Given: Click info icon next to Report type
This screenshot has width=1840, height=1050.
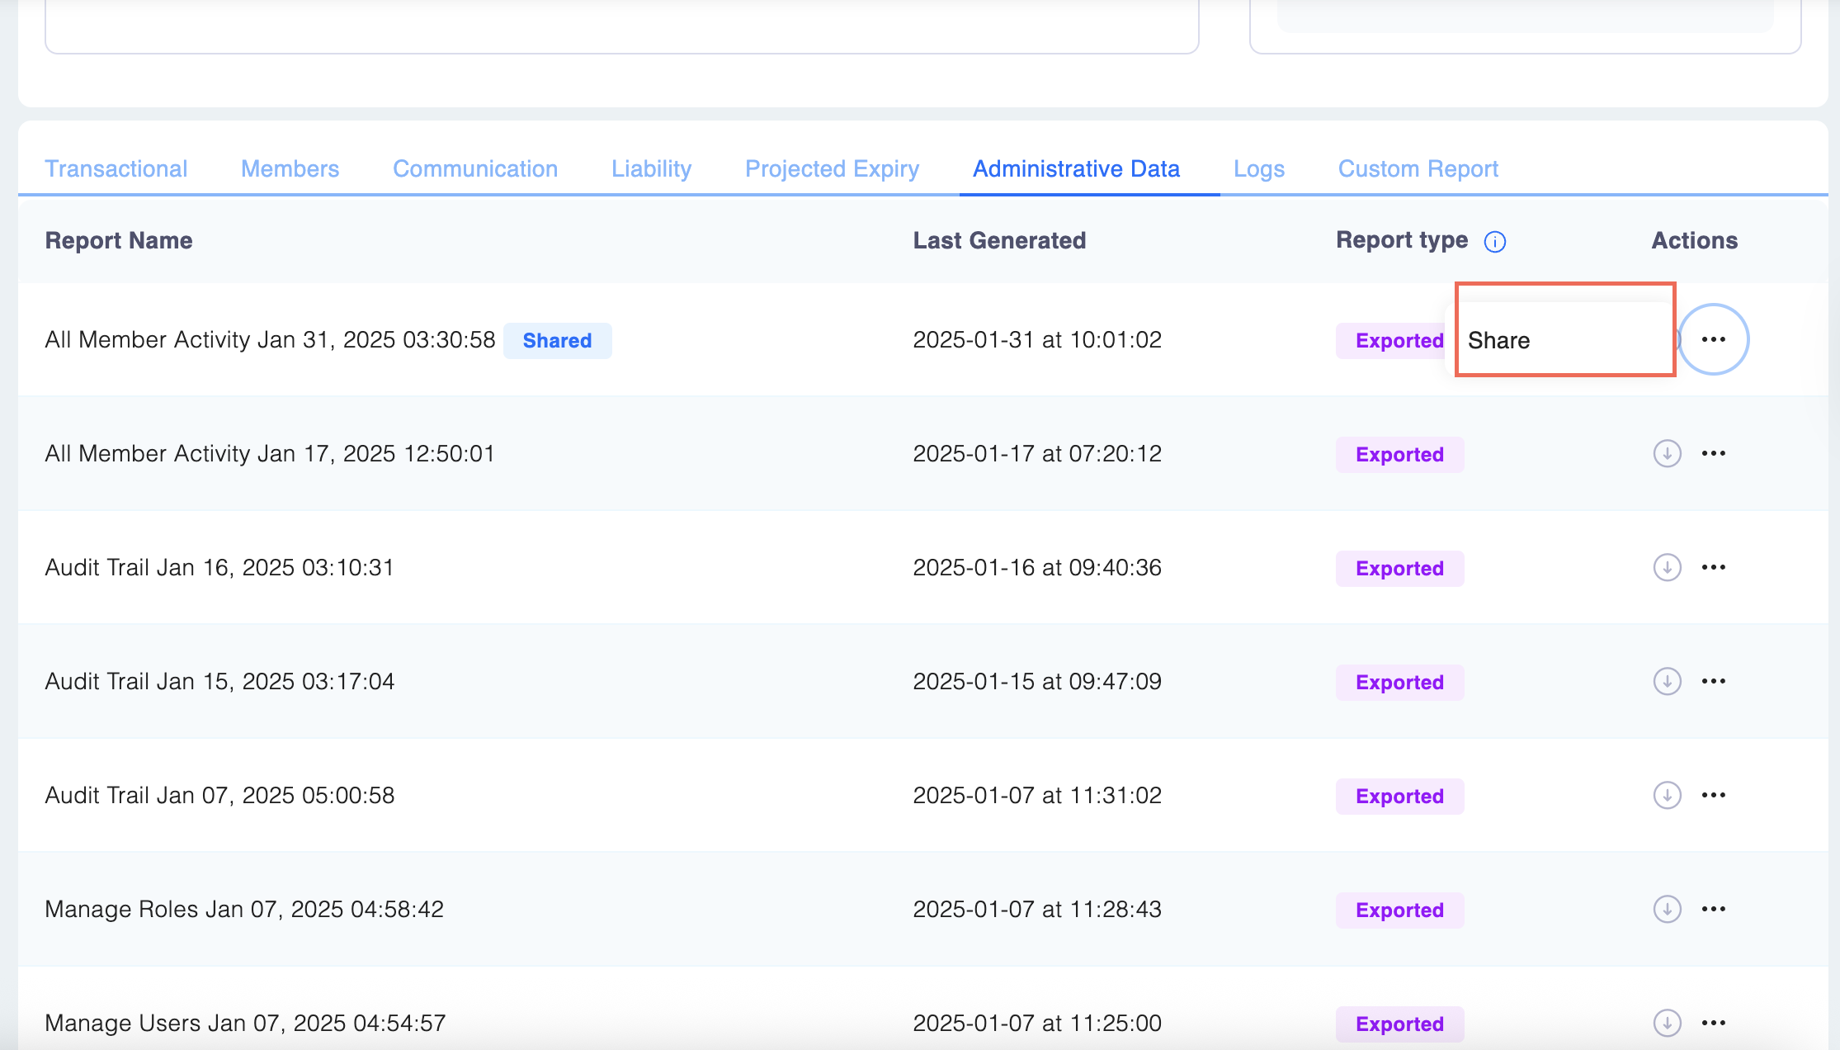Looking at the screenshot, I should (1495, 242).
